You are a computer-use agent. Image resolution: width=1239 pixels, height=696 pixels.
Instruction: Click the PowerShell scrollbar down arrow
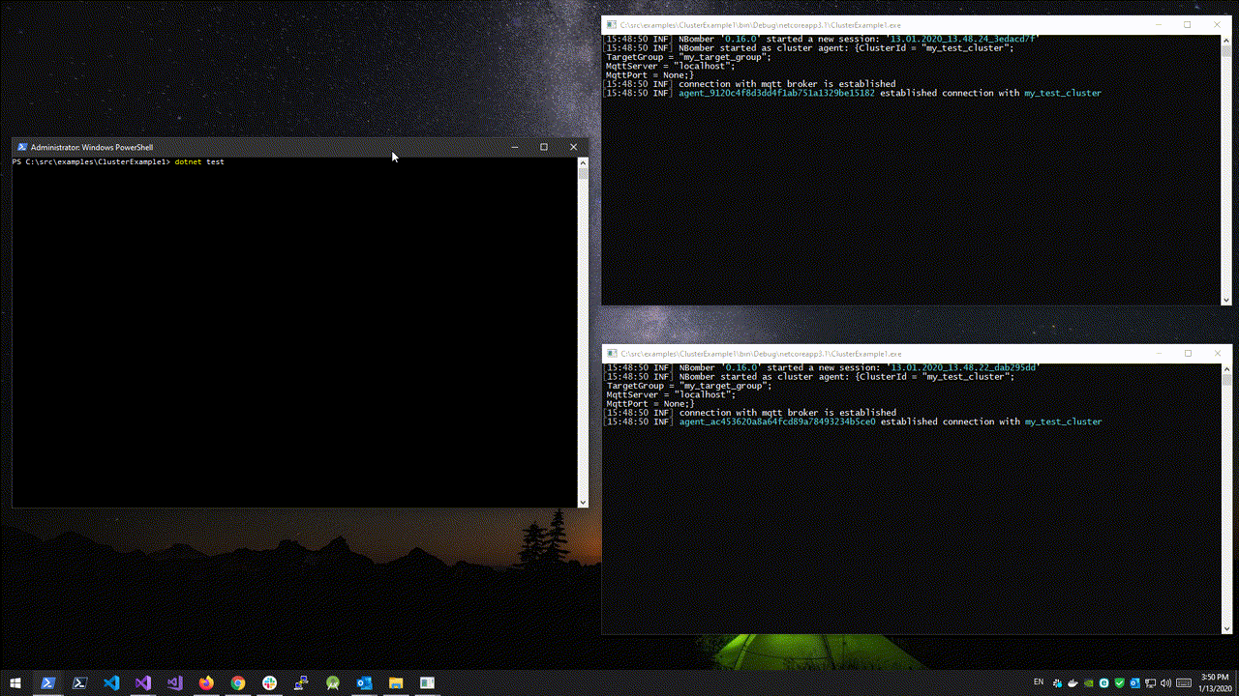pos(583,502)
